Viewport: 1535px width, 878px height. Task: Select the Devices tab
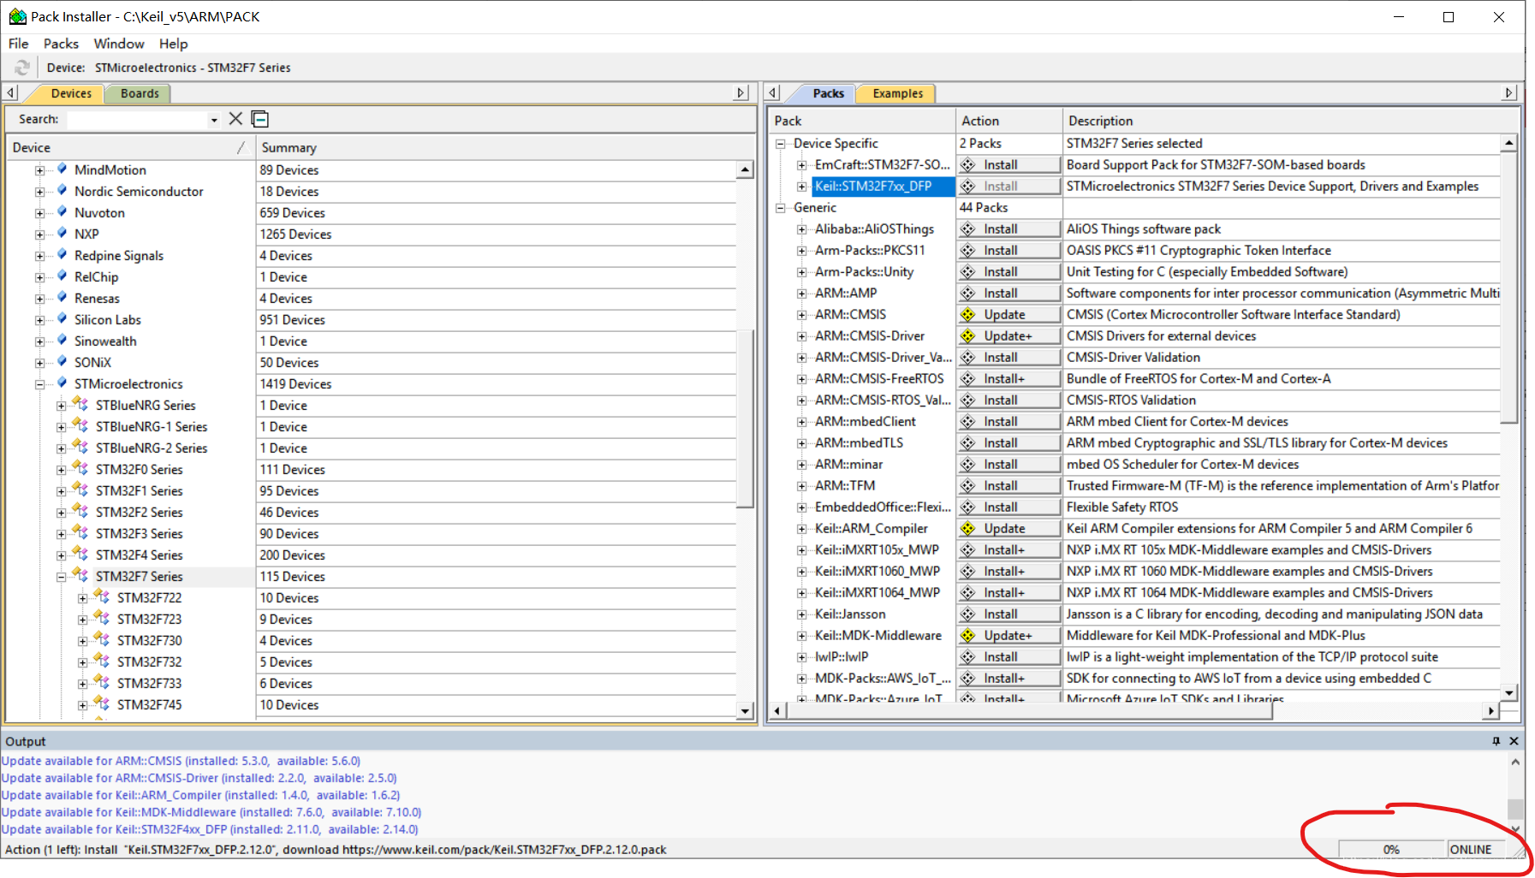click(71, 93)
